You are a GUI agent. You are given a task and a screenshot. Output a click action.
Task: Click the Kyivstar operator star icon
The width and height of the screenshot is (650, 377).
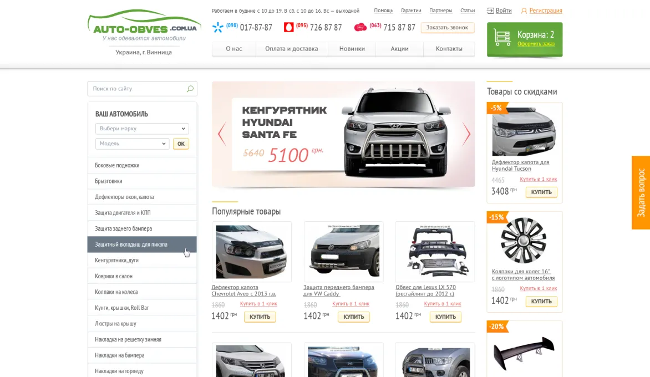(217, 27)
